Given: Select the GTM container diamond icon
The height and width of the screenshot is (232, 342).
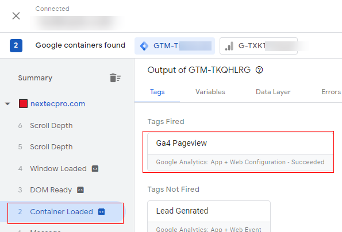Looking at the screenshot, I should click(144, 46).
